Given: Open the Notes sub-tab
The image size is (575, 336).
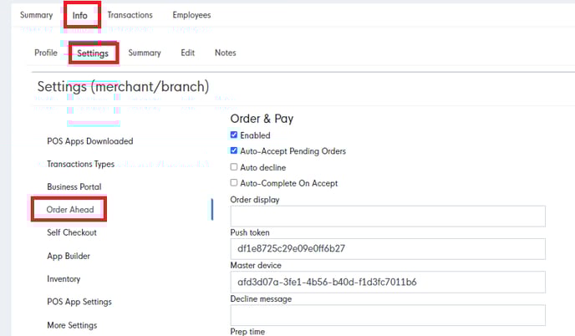Looking at the screenshot, I should 225,53.
